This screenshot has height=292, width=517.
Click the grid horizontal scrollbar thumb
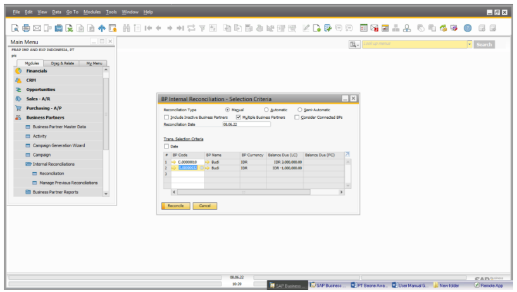(244, 192)
